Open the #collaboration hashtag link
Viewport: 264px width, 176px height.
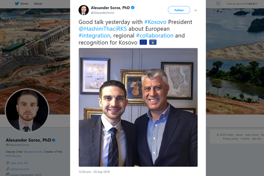(155, 36)
